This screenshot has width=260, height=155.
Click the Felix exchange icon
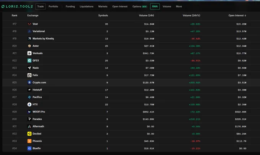point(29,75)
